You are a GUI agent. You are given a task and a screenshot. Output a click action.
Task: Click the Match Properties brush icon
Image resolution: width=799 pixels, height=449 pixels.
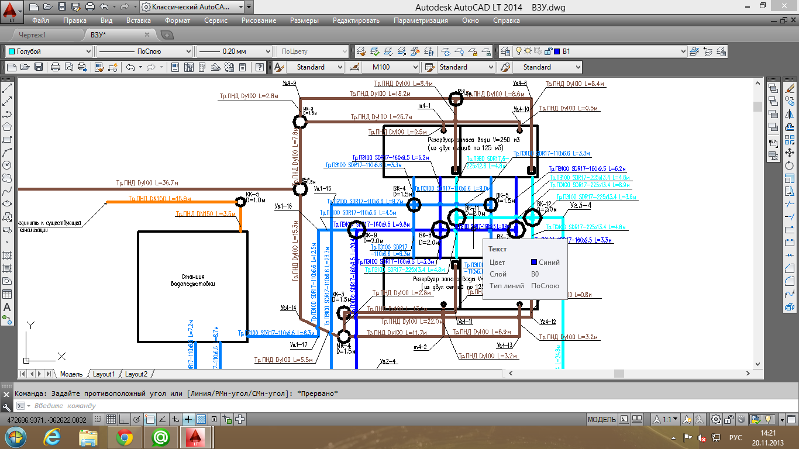99,67
